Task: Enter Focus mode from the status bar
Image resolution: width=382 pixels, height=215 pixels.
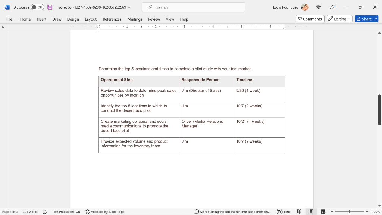Action: (x=284, y=212)
